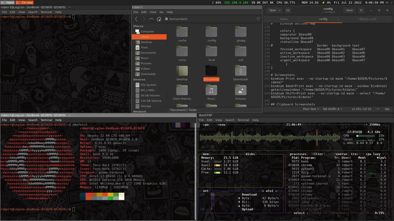Navigate back using the left arrow icon
Viewport: 394px width, 221px height.
pyautogui.click(x=136, y=19)
